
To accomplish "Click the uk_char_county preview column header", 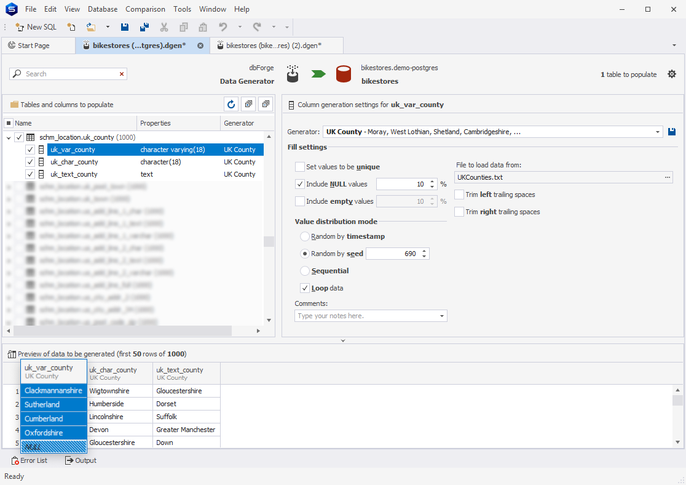I will pos(120,373).
